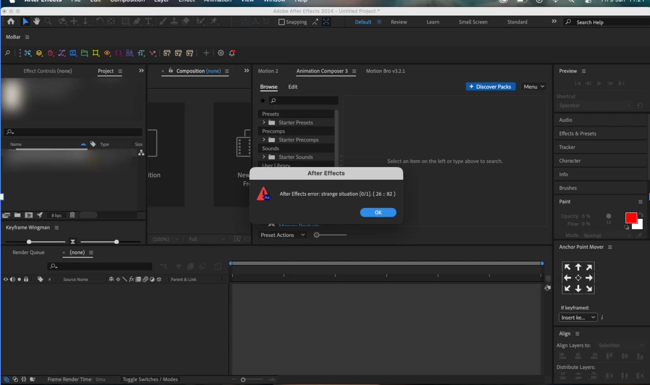650x385 pixels.
Task: Click the favorites star in Animation Composer
Action: coord(263,101)
